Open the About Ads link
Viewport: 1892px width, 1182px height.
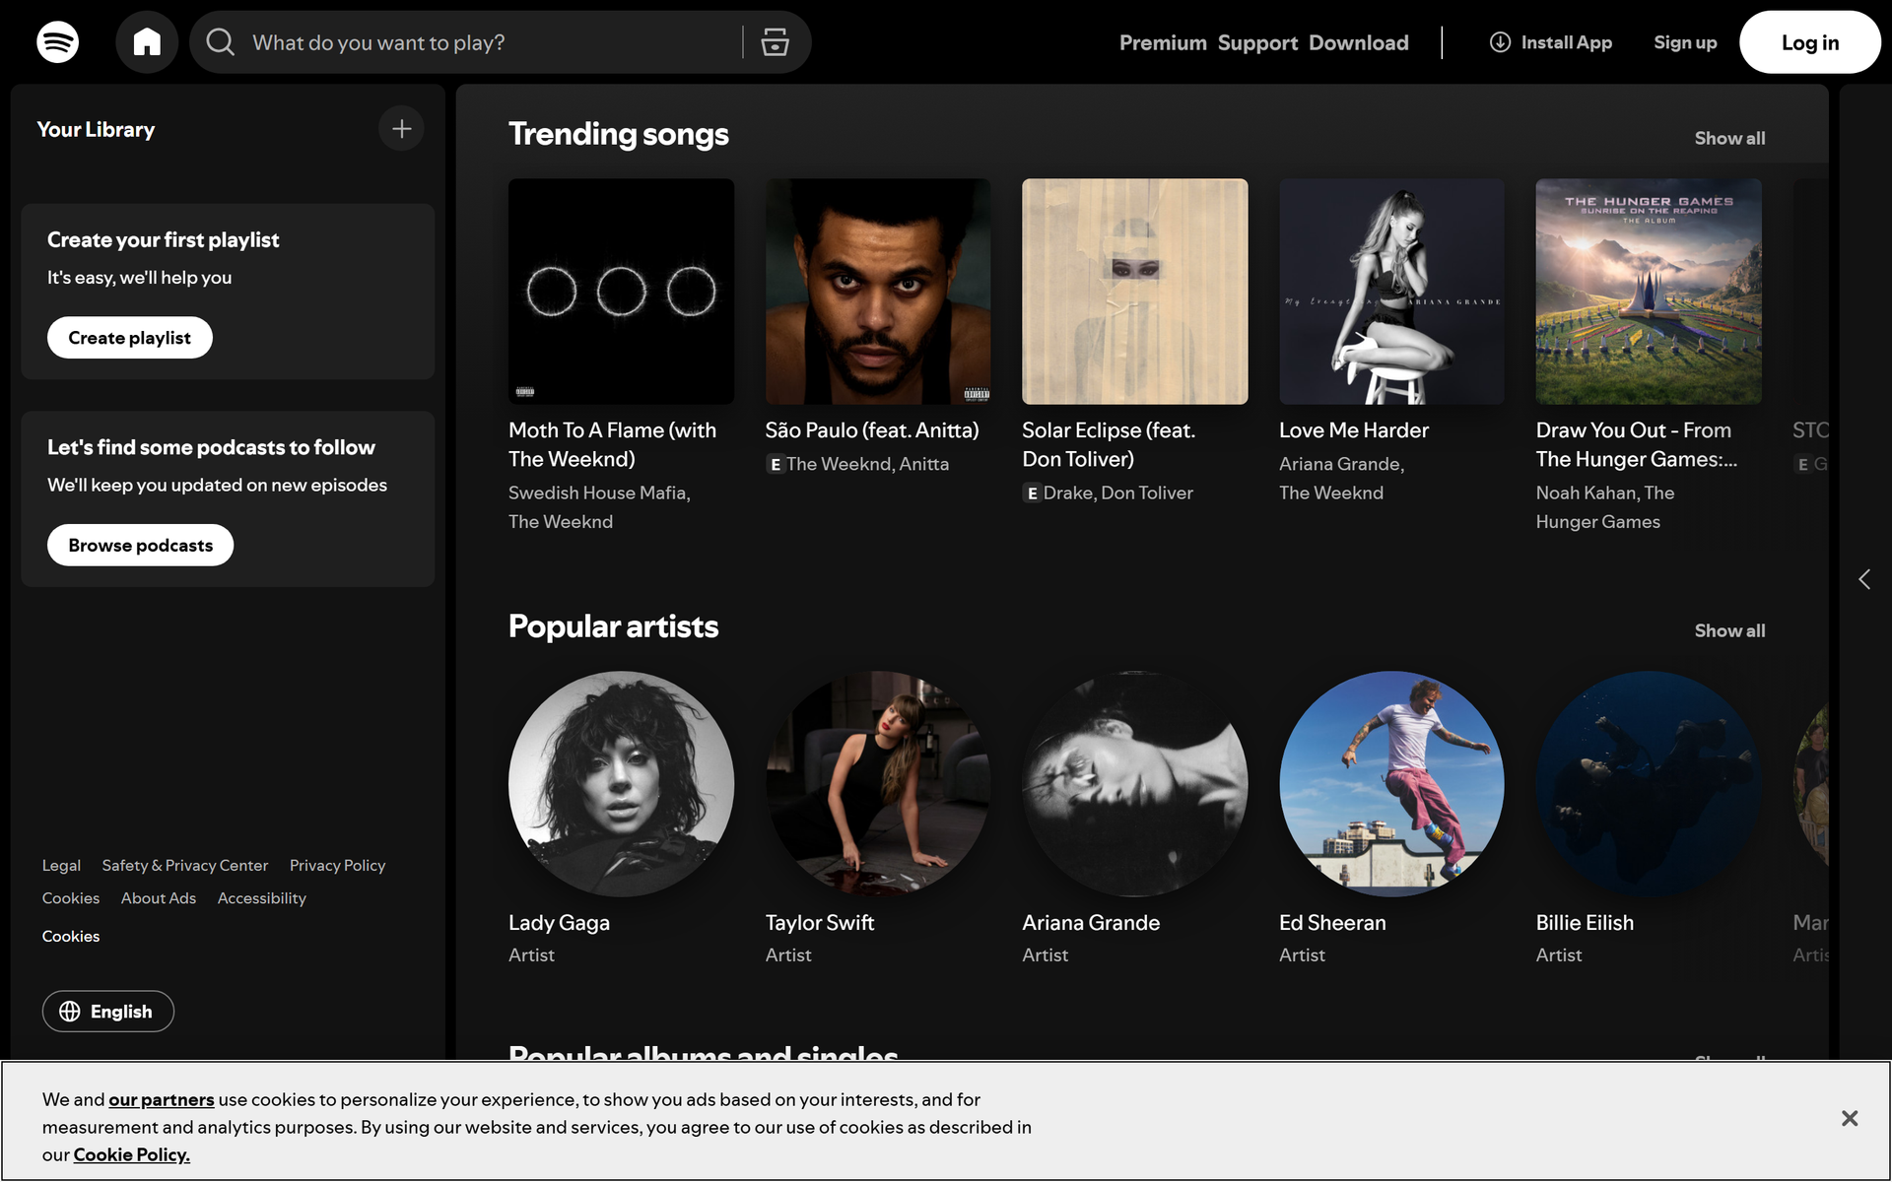(x=159, y=898)
